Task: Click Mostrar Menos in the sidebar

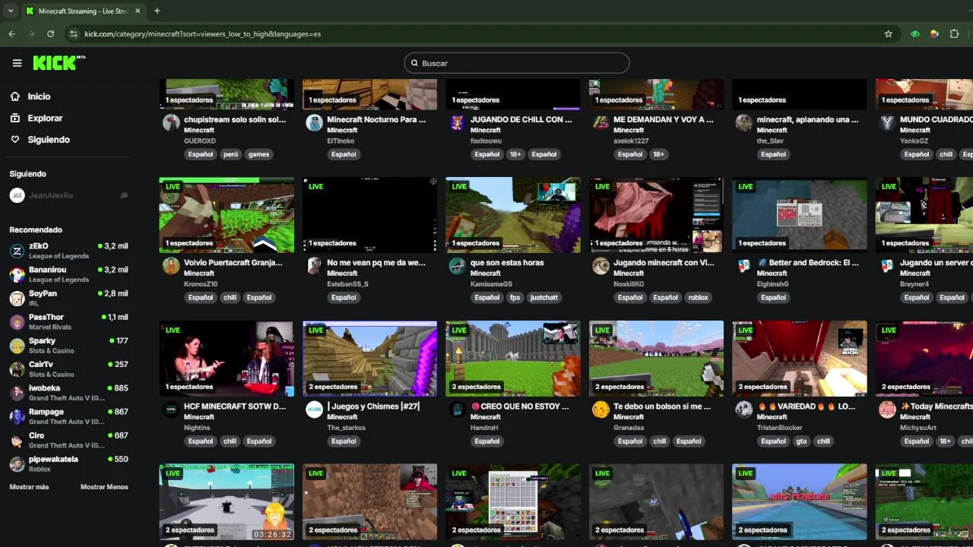Action: click(104, 487)
